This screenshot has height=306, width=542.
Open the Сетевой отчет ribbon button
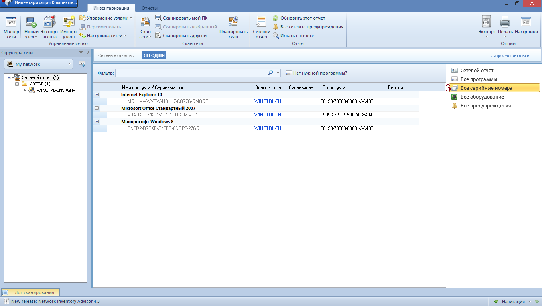pos(262,28)
